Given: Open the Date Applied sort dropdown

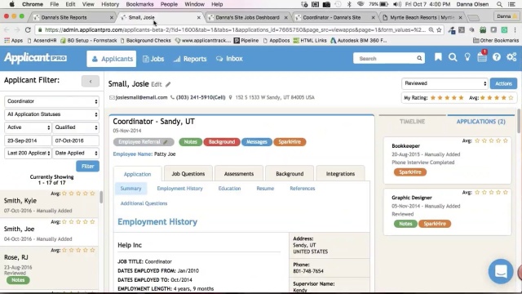Looking at the screenshot, I should click(x=76, y=153).
